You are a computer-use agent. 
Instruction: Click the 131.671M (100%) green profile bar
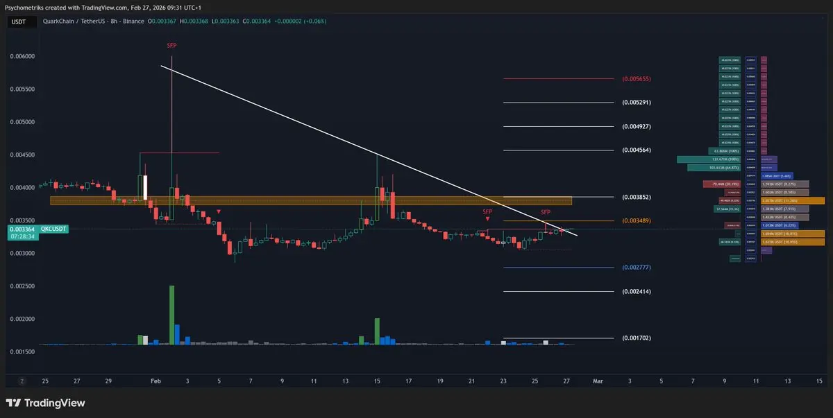709,159
